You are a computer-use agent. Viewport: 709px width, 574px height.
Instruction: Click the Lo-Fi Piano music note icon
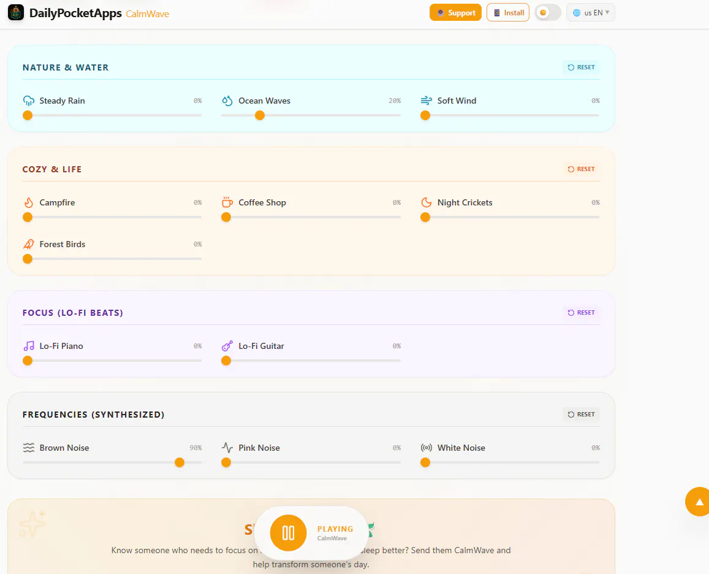tap(28, 346)
